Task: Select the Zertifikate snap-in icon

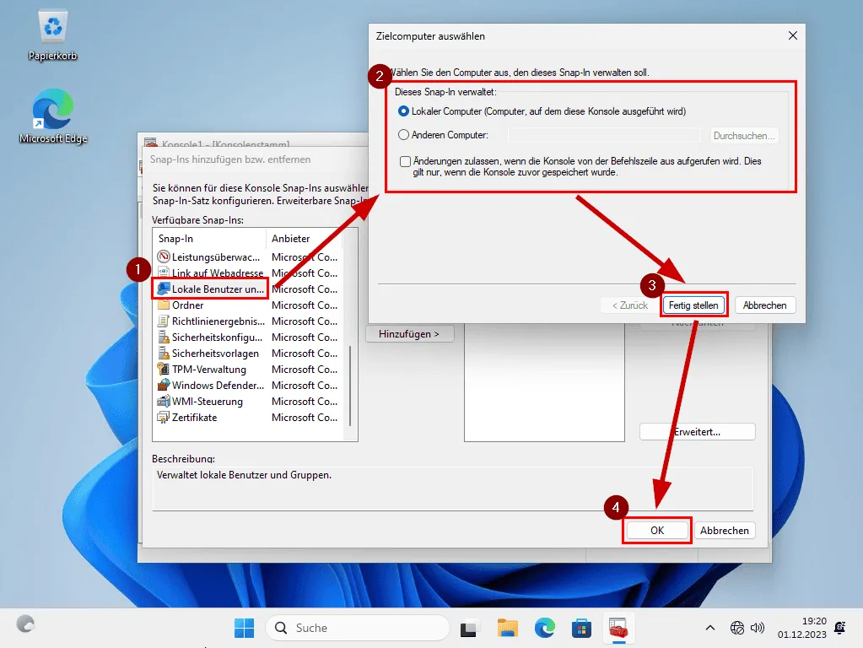Action: [164, 418]
